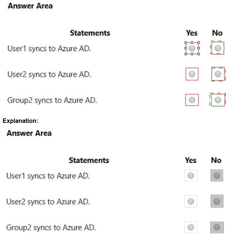This screenshot has width=235, height=238.
Task: Select No for User1 in the top answer area
Action: [x=218, y=48]
